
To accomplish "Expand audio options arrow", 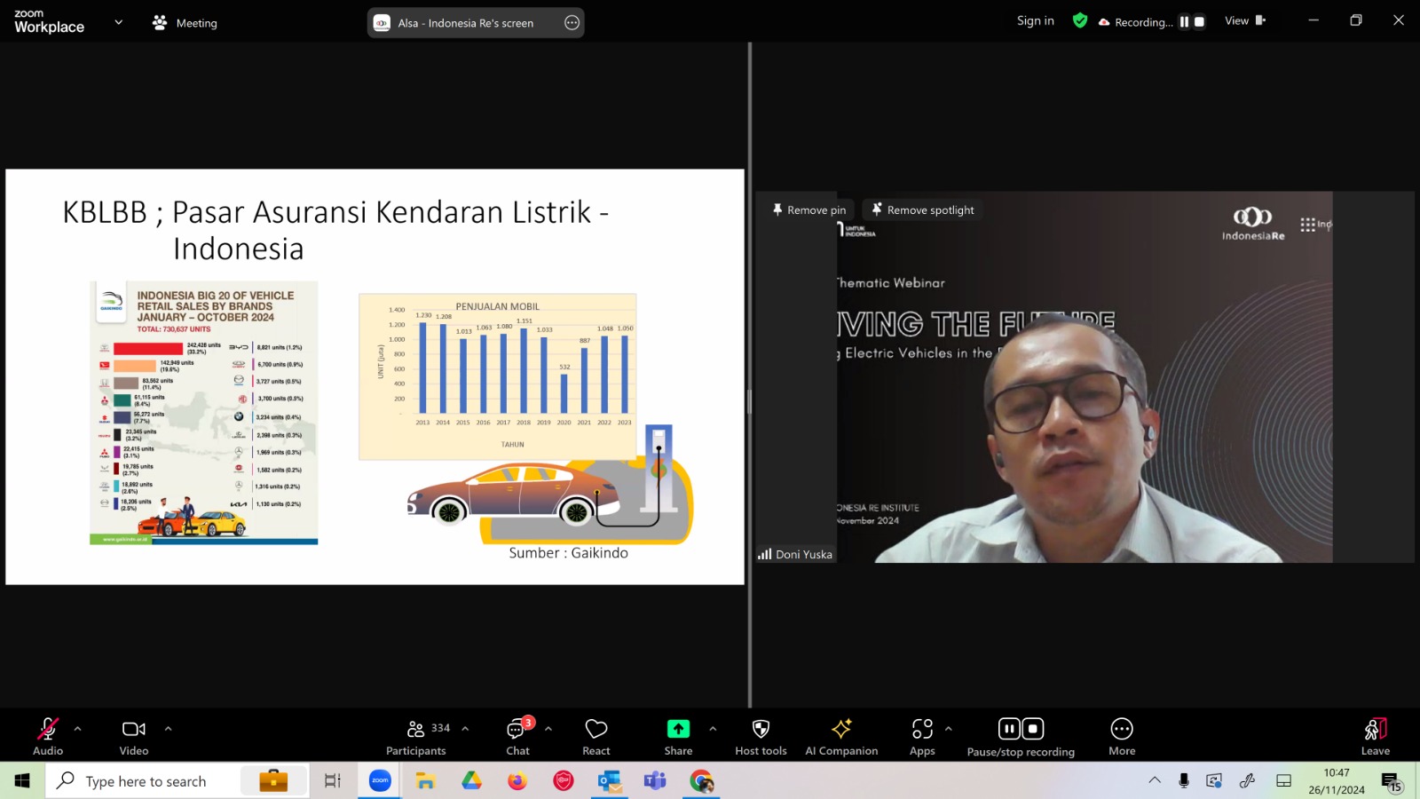I will 78,729.
